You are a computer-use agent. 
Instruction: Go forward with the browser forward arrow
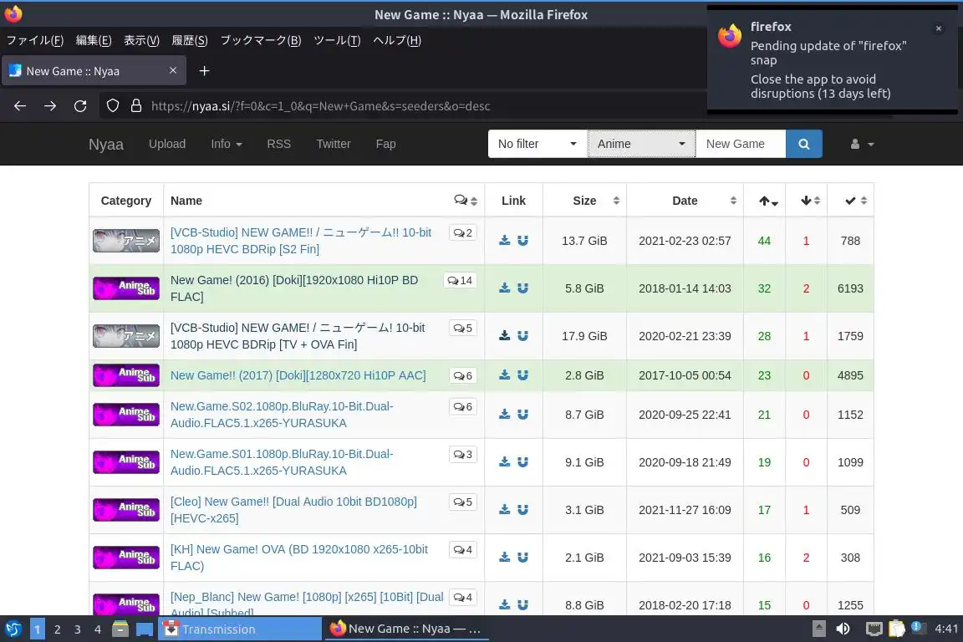(50, 105)
